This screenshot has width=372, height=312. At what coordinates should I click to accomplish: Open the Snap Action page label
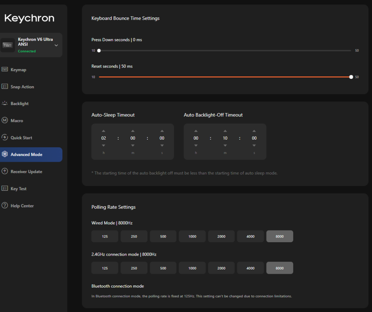click(22, 87)
